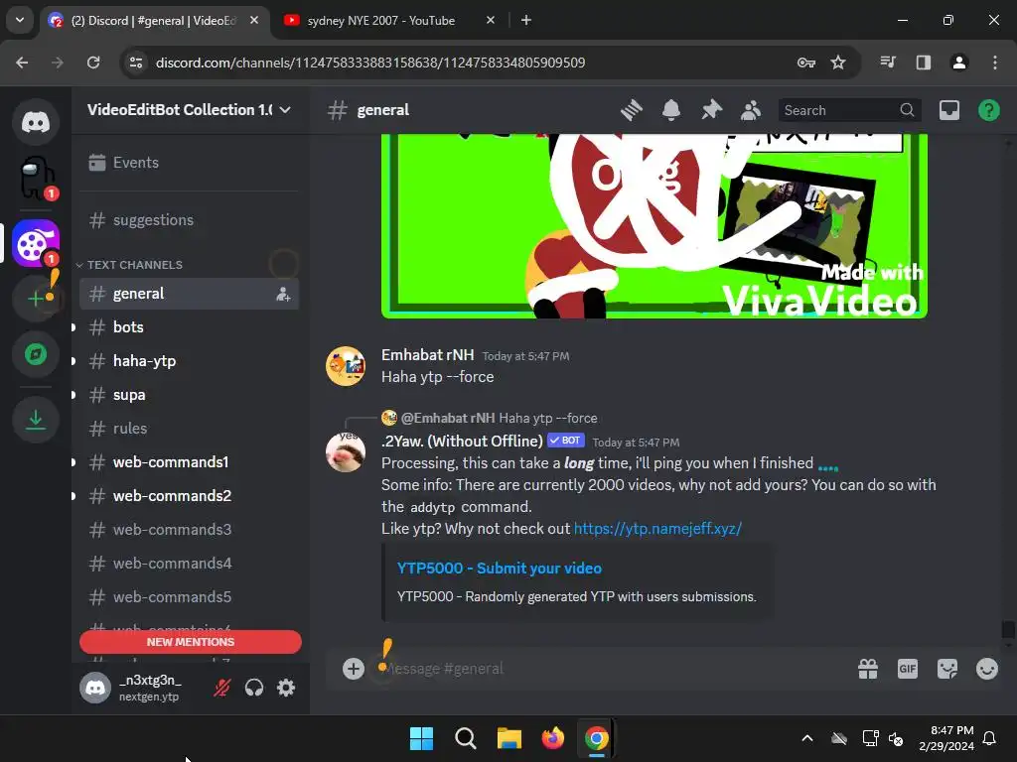The width and height of the screenshot is (1017, 762).
Task: Open the VivaVideo green image attachment
Action: (x=654, y=226)
